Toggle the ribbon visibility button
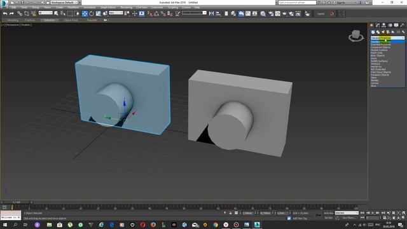This screenshot has width=407, height=229. (241, 13)
